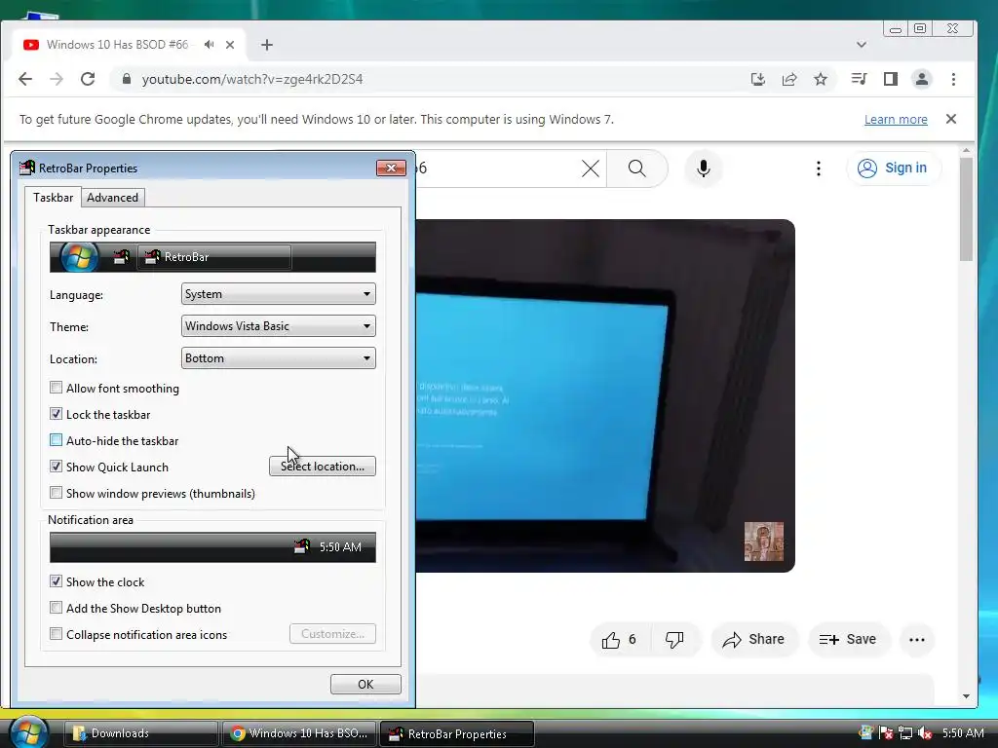Click OK in RetroBar Properties
This screenshot has height=748, width=998.
(365, 685)
